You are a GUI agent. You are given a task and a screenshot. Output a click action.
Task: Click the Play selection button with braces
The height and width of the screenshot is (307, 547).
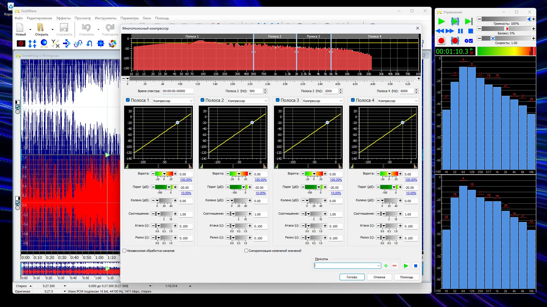tap(455, 21)
